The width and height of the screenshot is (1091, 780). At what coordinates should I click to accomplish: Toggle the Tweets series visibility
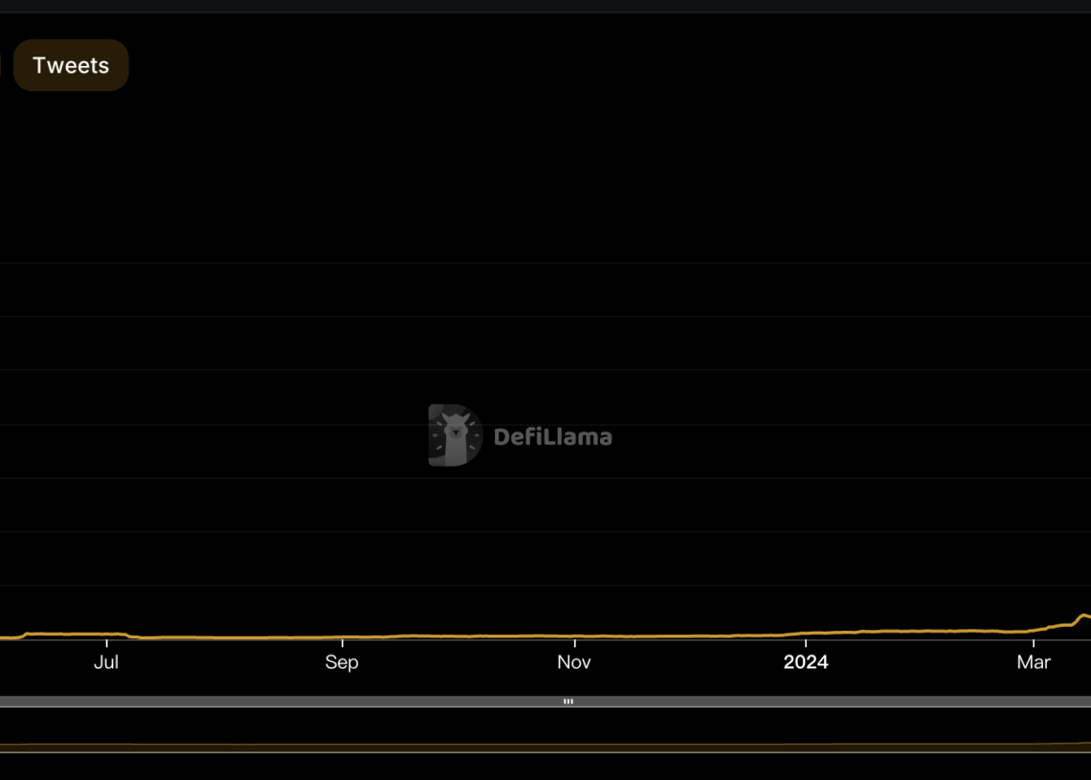coord(70,65)
